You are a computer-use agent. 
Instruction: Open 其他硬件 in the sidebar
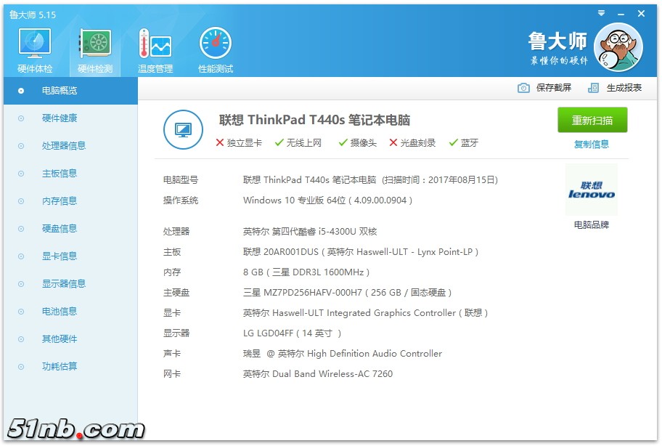[70, 339]
